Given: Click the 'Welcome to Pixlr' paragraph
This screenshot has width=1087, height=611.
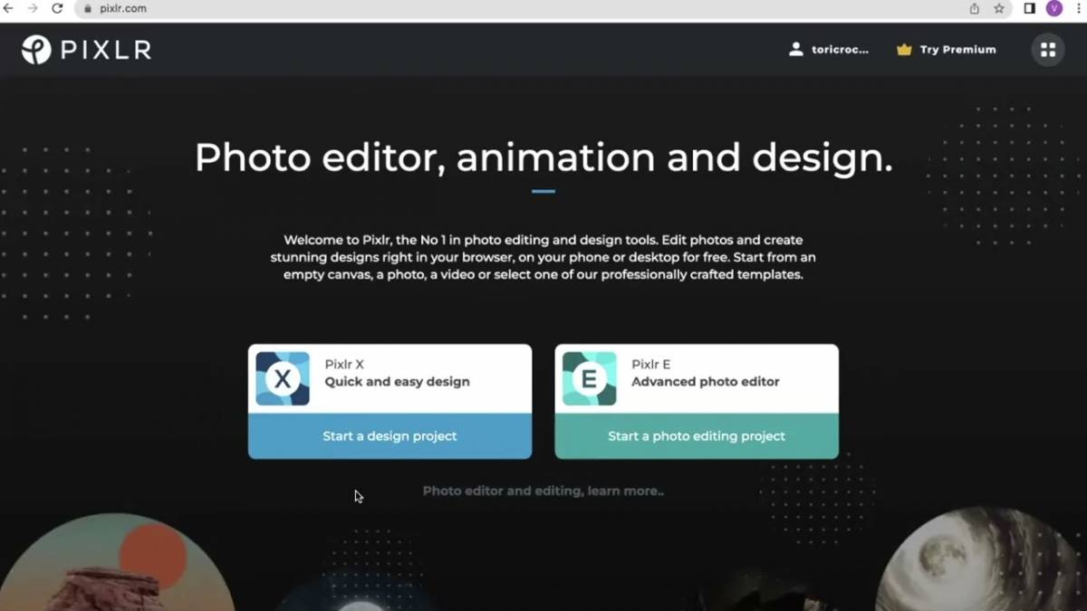Looking at the screenshot, I should coord(543,257).
